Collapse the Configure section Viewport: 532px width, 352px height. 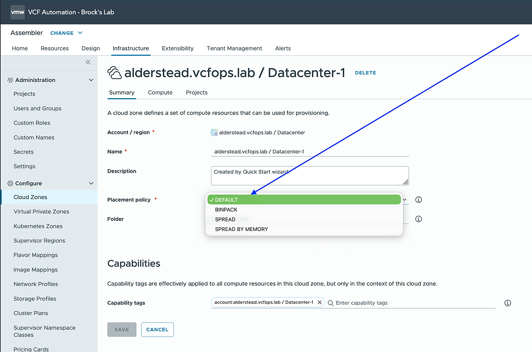click(91, 184)
